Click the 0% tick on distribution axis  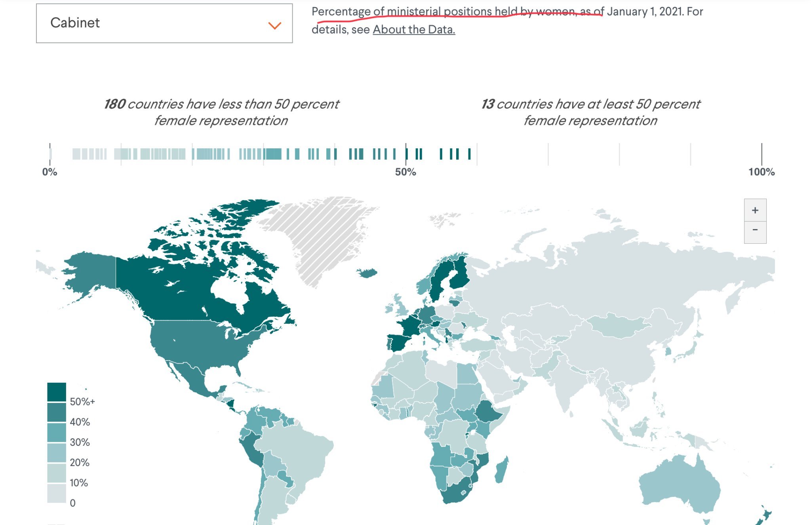50,155
